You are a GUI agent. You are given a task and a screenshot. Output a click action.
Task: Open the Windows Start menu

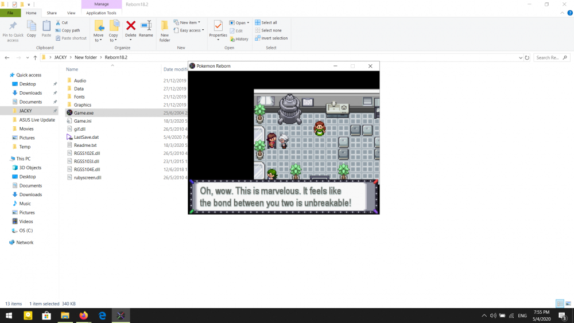(9, 316)
